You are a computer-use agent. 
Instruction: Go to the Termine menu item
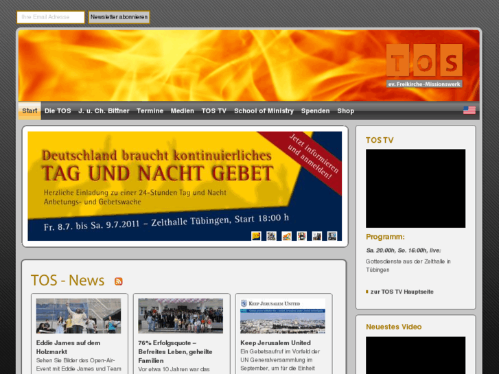[150, 110]
